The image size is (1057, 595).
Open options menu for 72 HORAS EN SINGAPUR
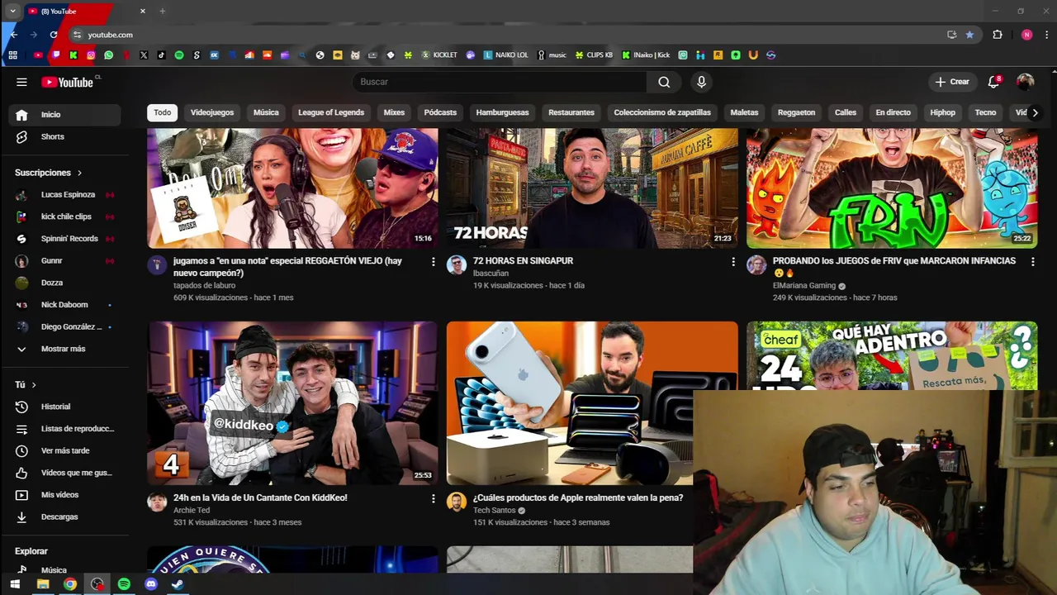(x=733, y=261)
